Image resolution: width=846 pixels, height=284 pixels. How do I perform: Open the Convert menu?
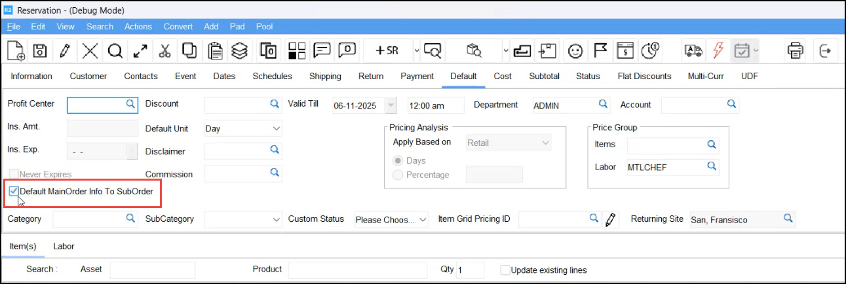coord(178,27)
